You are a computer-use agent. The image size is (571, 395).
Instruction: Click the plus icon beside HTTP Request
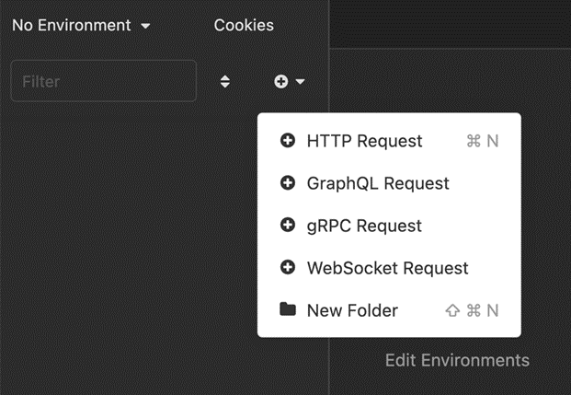[x=288, y=141]
